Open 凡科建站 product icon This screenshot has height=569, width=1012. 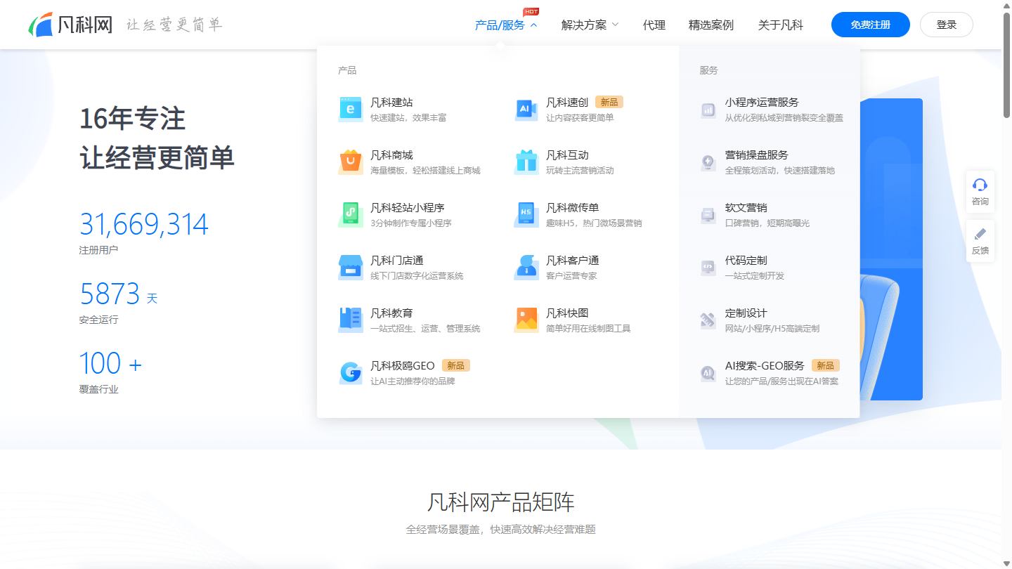click(x=351, y=110)
